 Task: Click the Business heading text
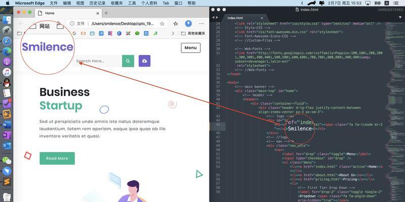(x=65, y=92)
